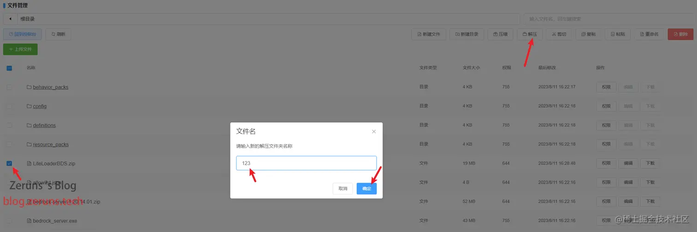Click the 重命名 rename button
The width and height of the screenshot is (697, 232).
(x=650, y=34)
